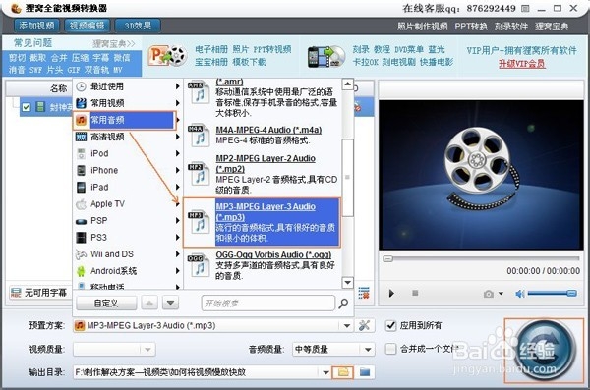
Task: Adjust the volume slider
Action: 552,293
